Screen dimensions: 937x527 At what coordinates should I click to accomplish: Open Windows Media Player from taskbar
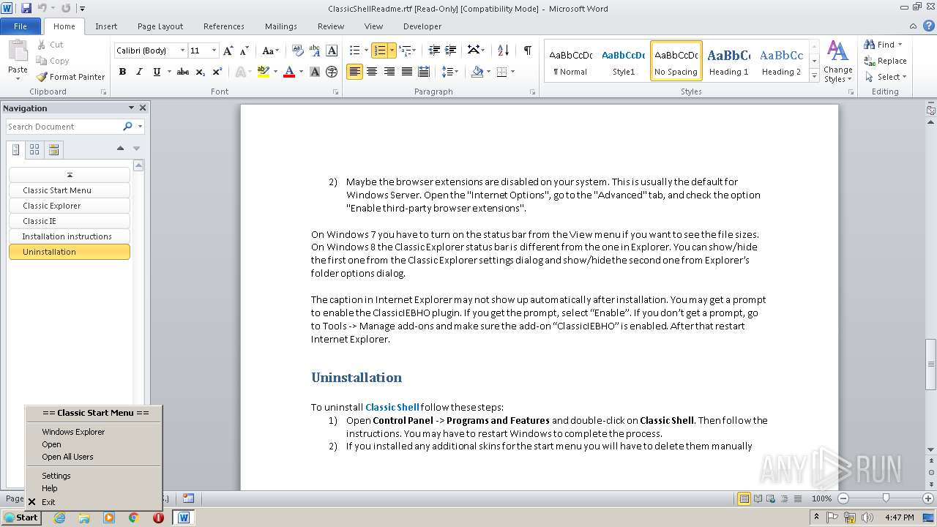coord(109,517)
